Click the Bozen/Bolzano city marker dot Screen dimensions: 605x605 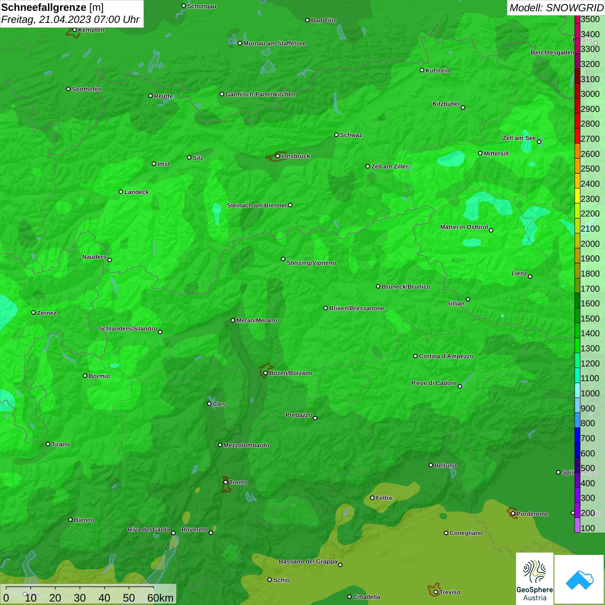click(265, 373)
